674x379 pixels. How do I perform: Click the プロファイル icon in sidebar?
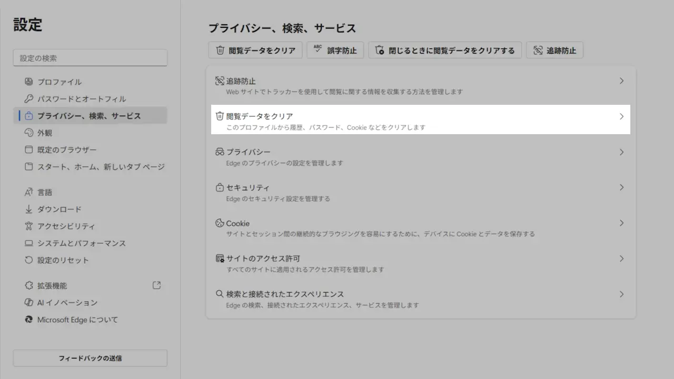tap(29, 82)
